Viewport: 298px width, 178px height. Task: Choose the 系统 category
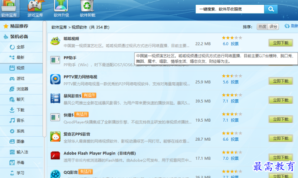(21, 131)
